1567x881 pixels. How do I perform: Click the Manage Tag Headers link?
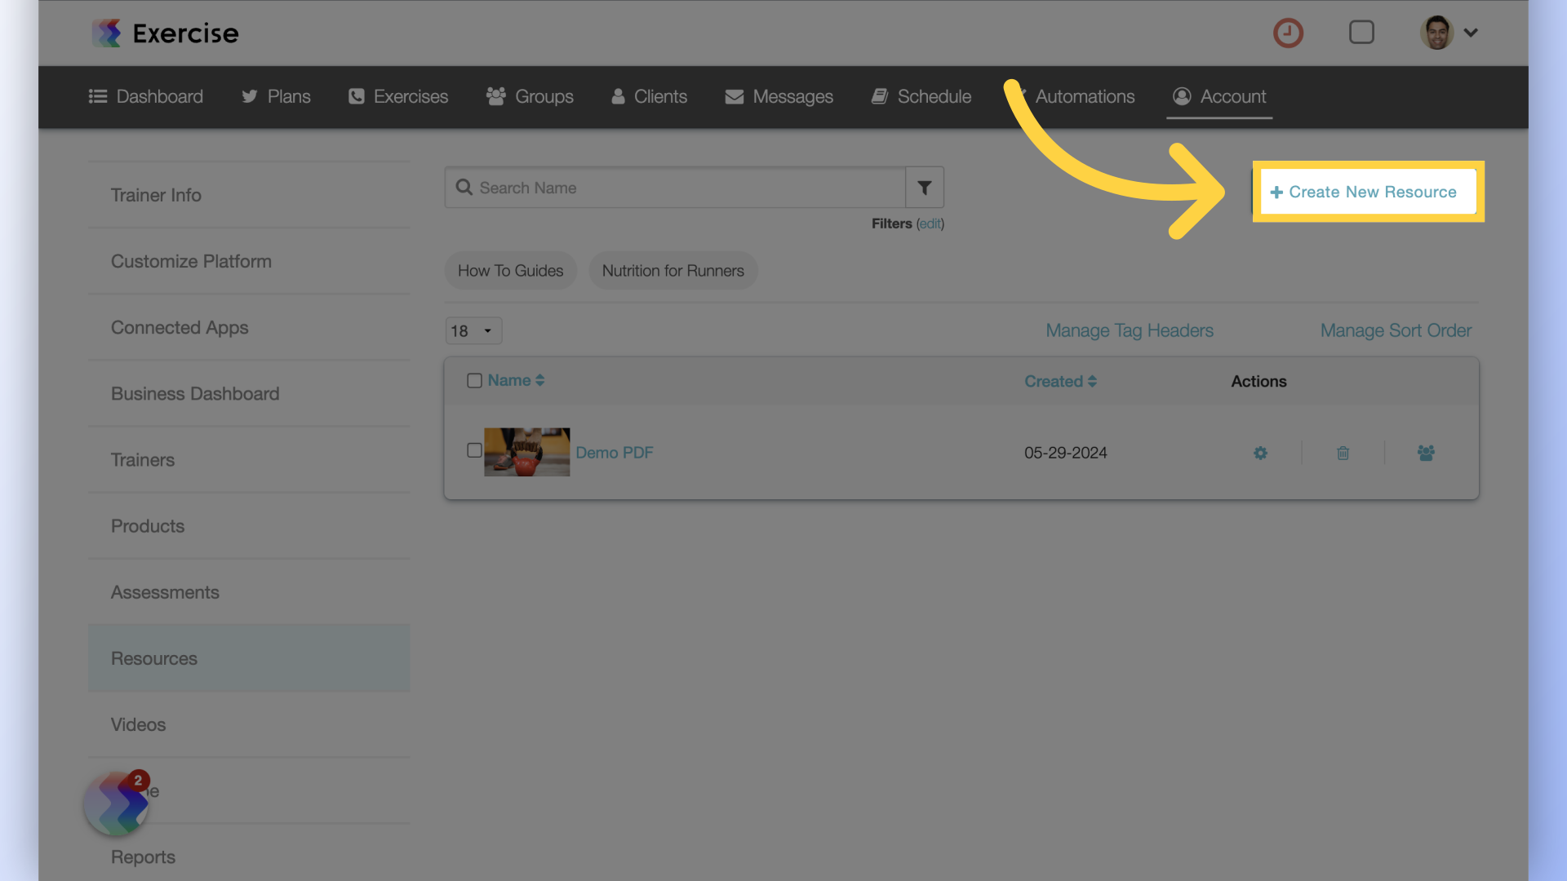[x=1129, y=330]
